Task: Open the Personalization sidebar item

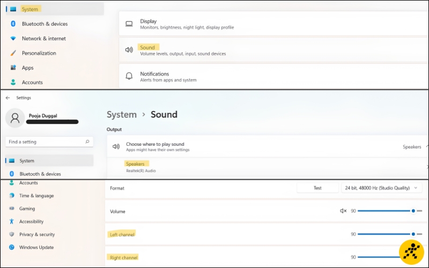Action: (39, 53)
